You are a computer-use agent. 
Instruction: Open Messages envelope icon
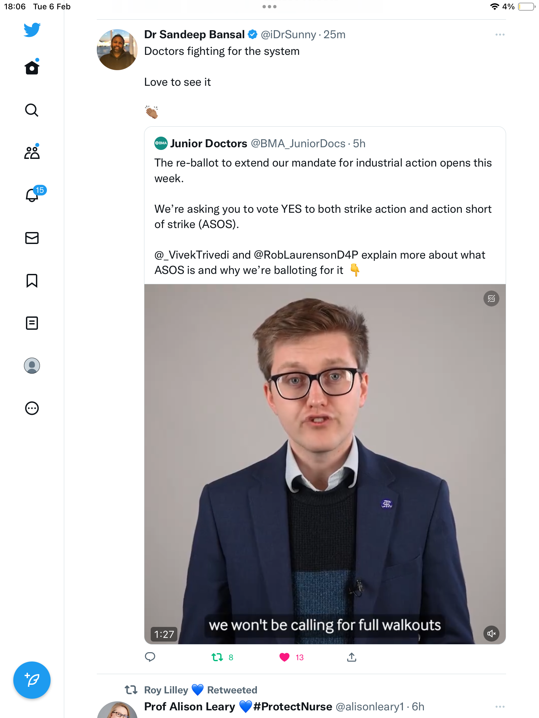[32, 238]
